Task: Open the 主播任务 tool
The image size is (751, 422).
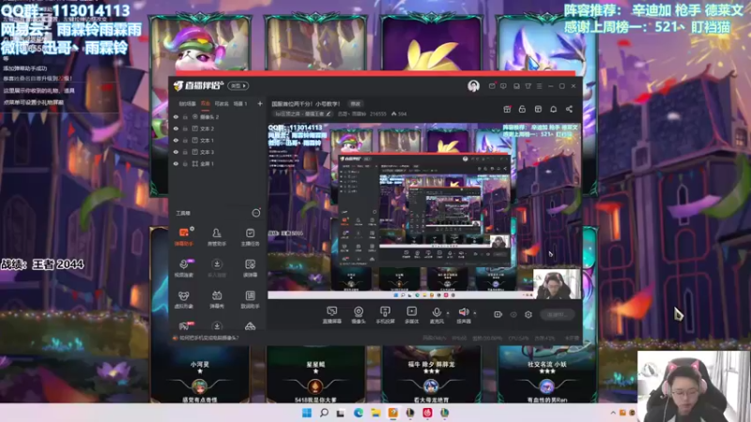Action: pos(250,237)
